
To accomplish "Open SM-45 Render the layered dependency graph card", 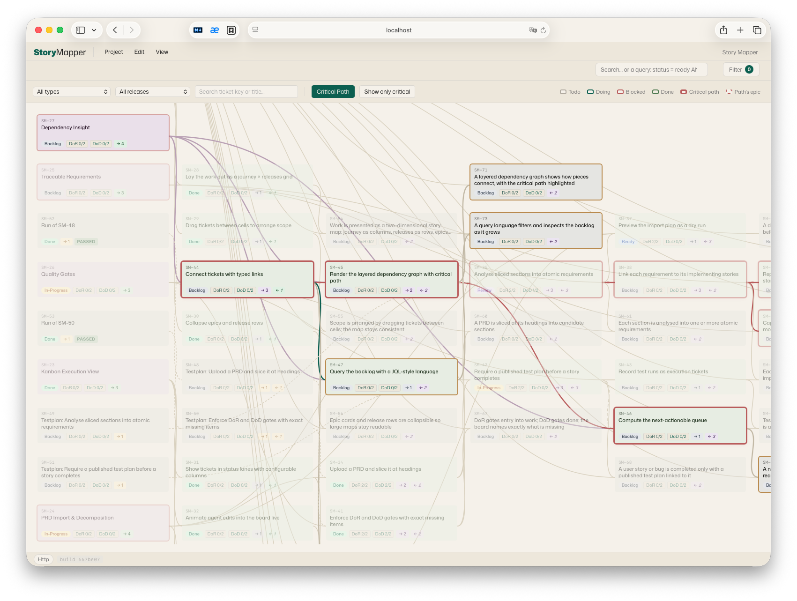I will [x=392, y=279].
